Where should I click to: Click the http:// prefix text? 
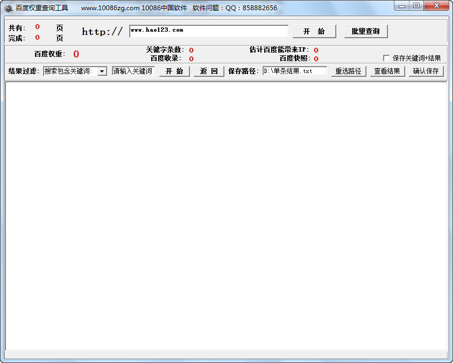[102, 32]
